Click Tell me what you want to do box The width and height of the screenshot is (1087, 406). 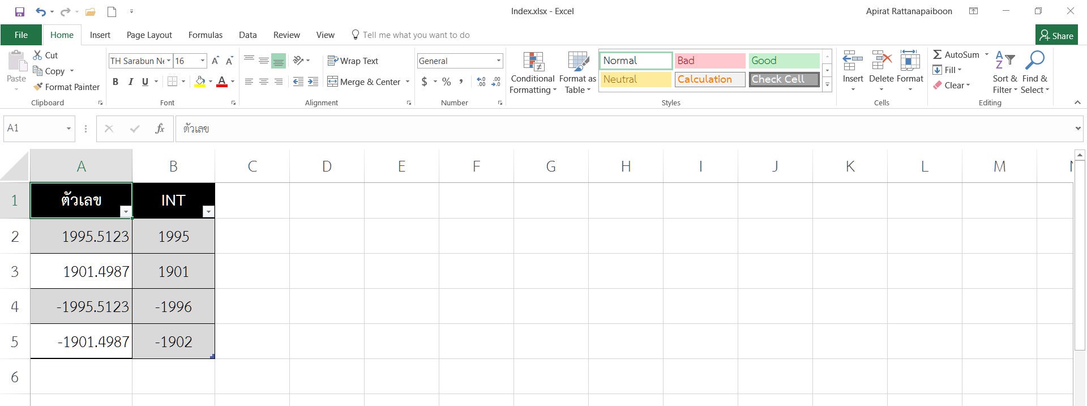tap(411, 35)
